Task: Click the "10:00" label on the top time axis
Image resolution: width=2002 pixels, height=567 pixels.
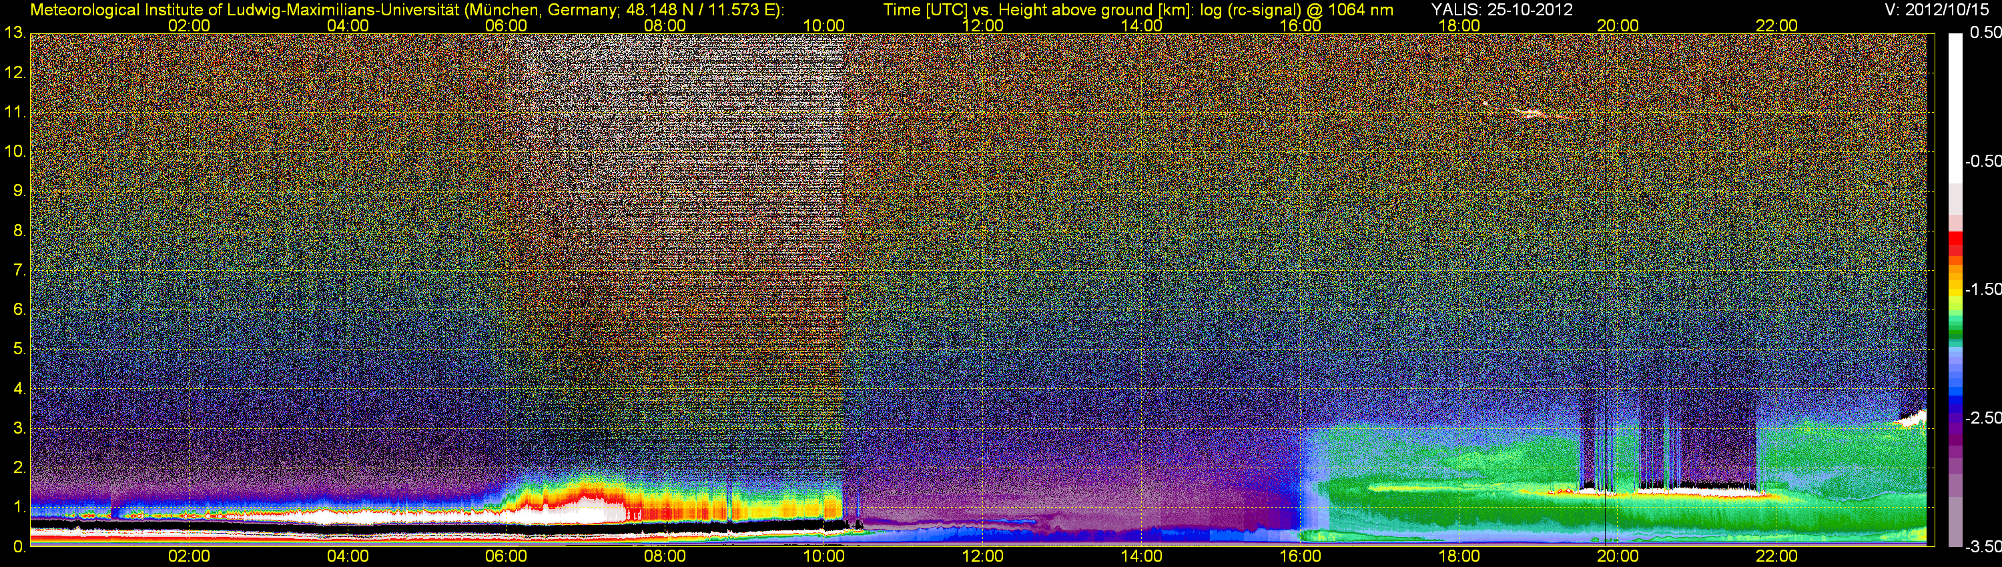Action: (823, 25)
